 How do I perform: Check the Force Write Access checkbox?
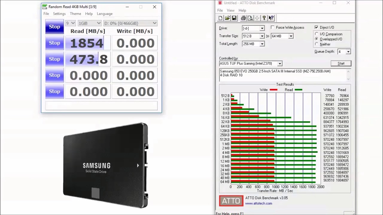click(x=273, y=27)
